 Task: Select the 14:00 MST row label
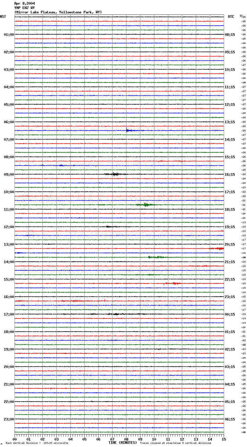click(x=9, y=262)
